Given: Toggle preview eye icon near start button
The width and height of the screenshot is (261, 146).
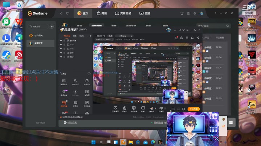Looking at the screenshot, I should (x=178, y=109).
